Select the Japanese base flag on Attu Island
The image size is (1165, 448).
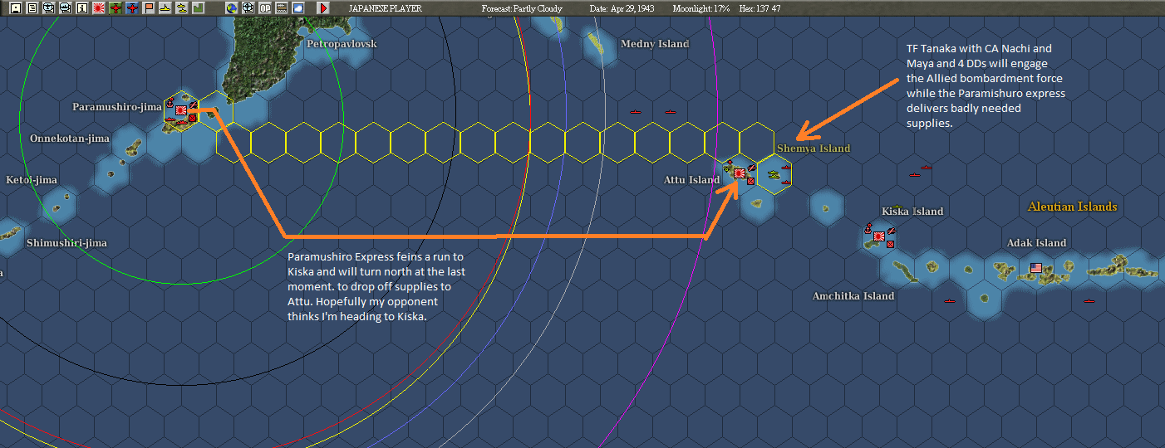pos(739,173)
